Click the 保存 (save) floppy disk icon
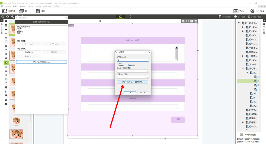 tap(38, 11)
